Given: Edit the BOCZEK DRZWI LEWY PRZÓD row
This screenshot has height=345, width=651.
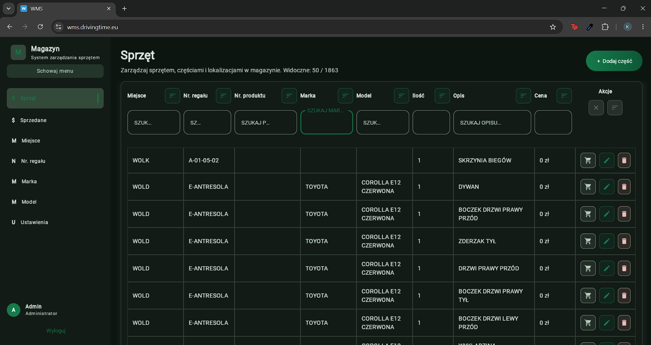Looking at the screenshot, I should point(606,323).
